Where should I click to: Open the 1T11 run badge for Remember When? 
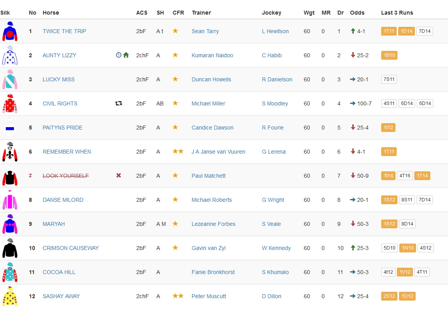389,152
